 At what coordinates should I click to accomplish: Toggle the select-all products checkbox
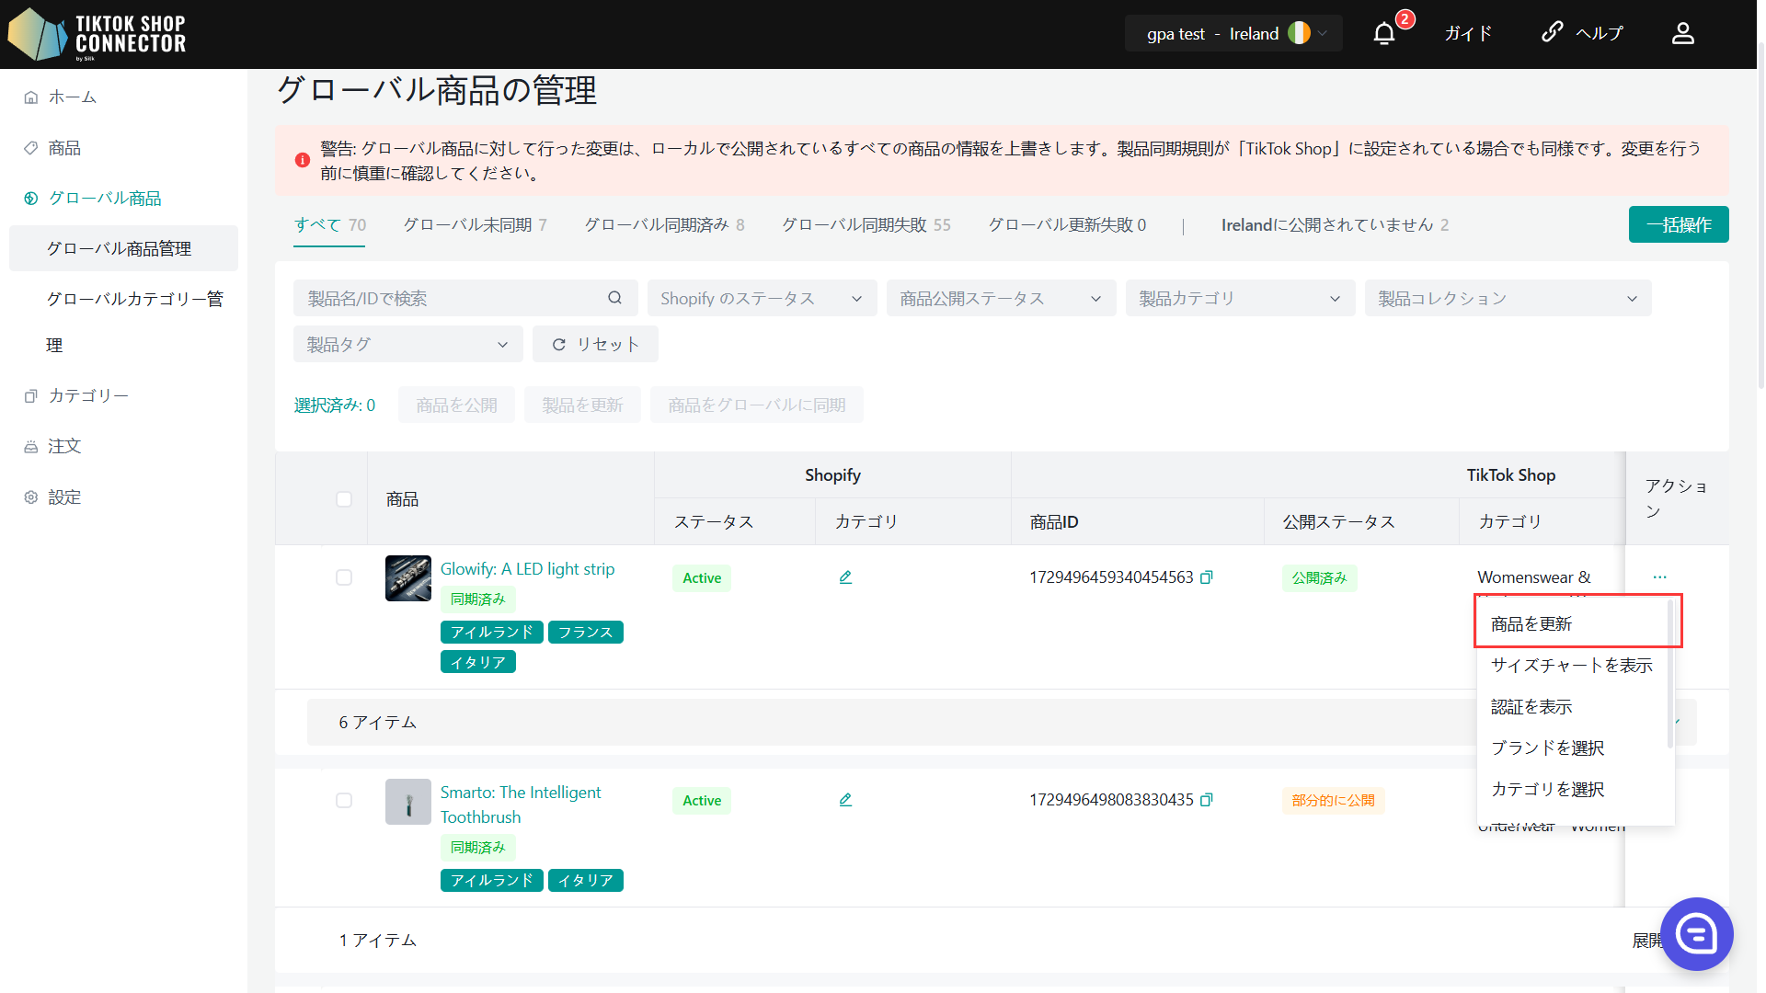pyautogui.click(x=344, y=499)
